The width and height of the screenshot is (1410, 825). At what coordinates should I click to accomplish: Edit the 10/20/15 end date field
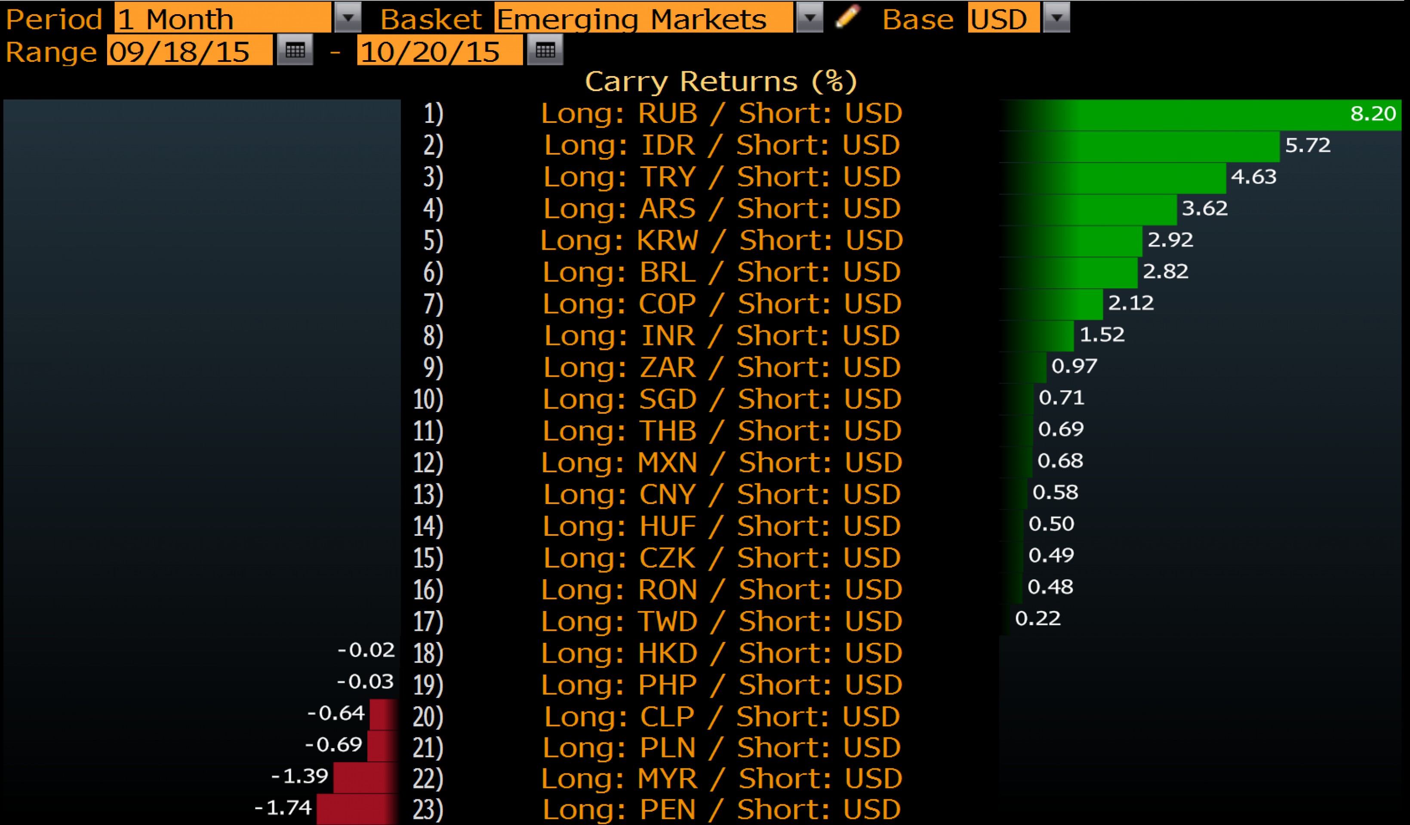tap(439, 51)
